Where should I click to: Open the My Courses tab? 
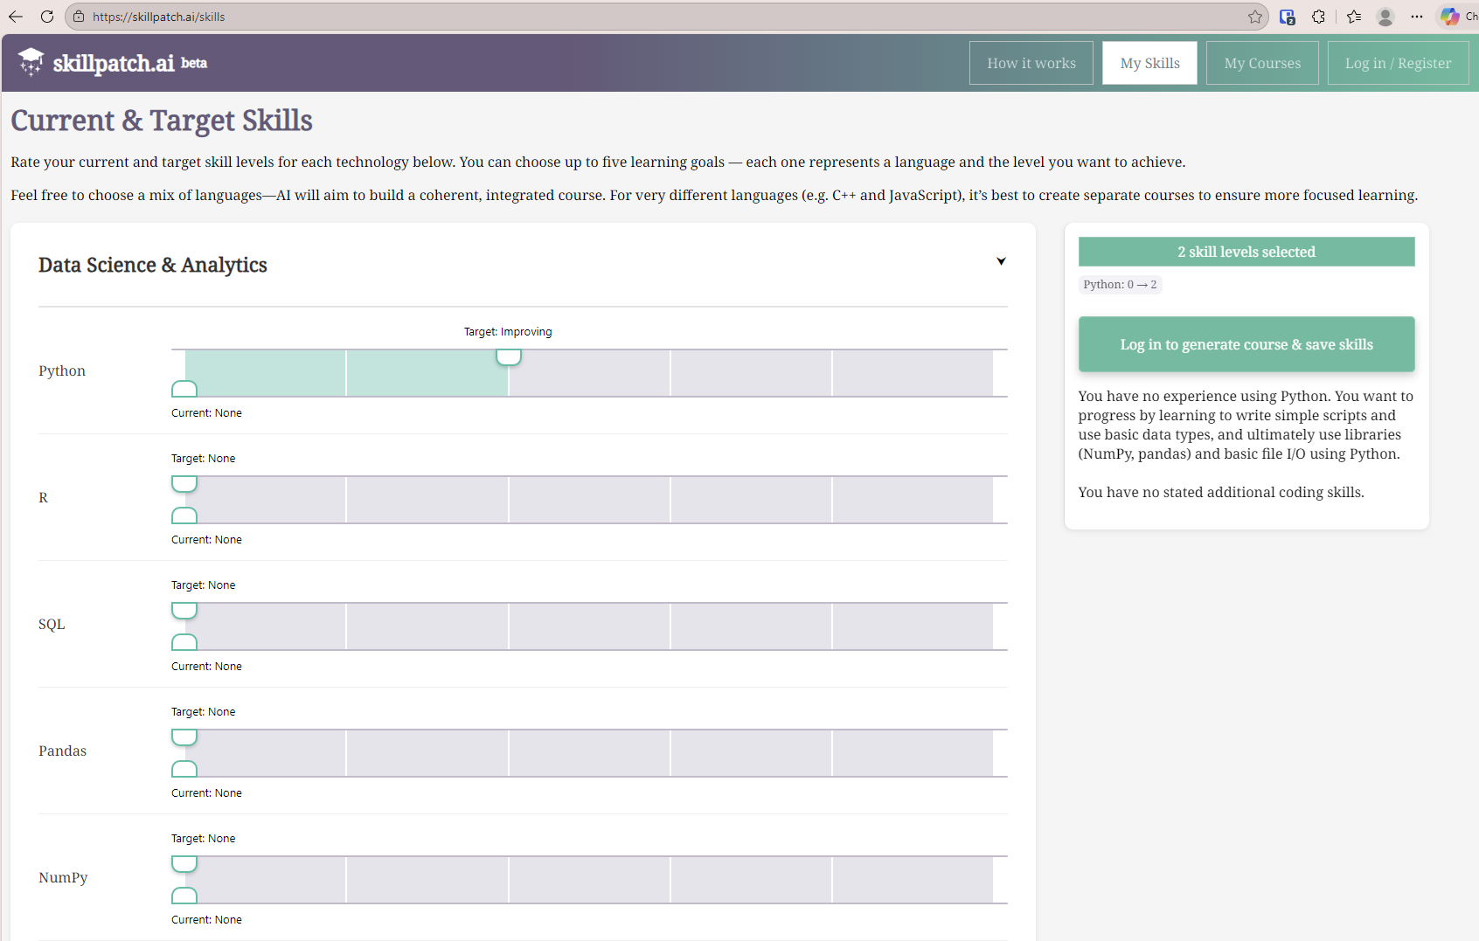[x=1262, y=63]
